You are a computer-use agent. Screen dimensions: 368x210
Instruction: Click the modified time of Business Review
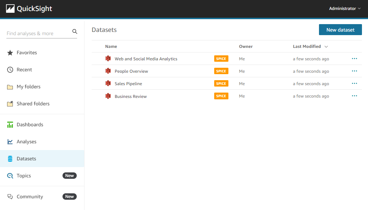point(311,96)
